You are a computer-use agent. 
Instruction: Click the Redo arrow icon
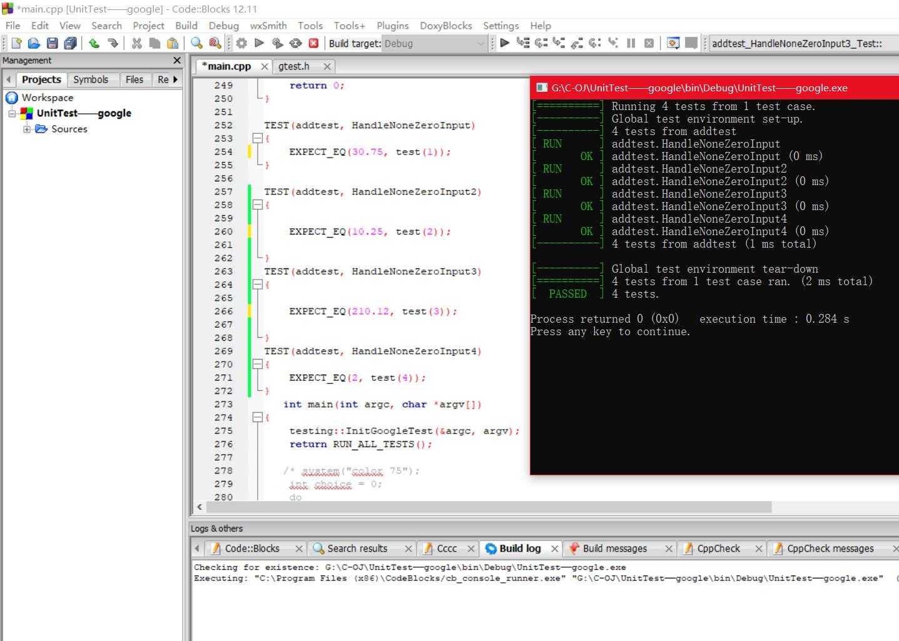(113, 43)
